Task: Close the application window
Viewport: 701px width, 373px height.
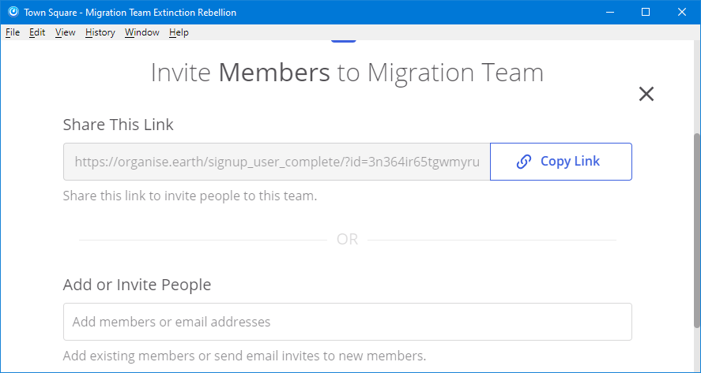Action: tap(682, 12)
